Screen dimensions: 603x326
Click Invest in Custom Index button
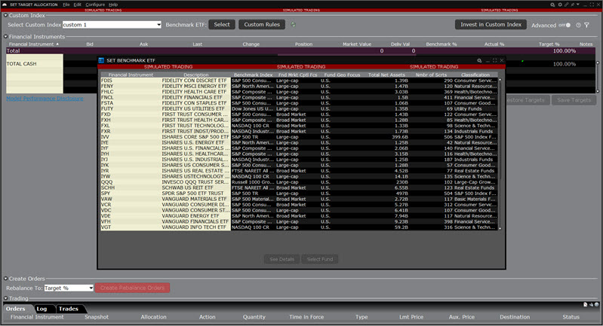(491, 25)
